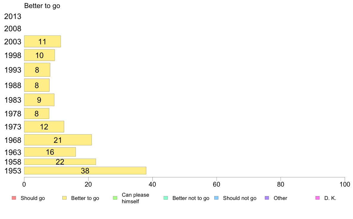
Task: Click the 2013 year label
Action: 13,16
